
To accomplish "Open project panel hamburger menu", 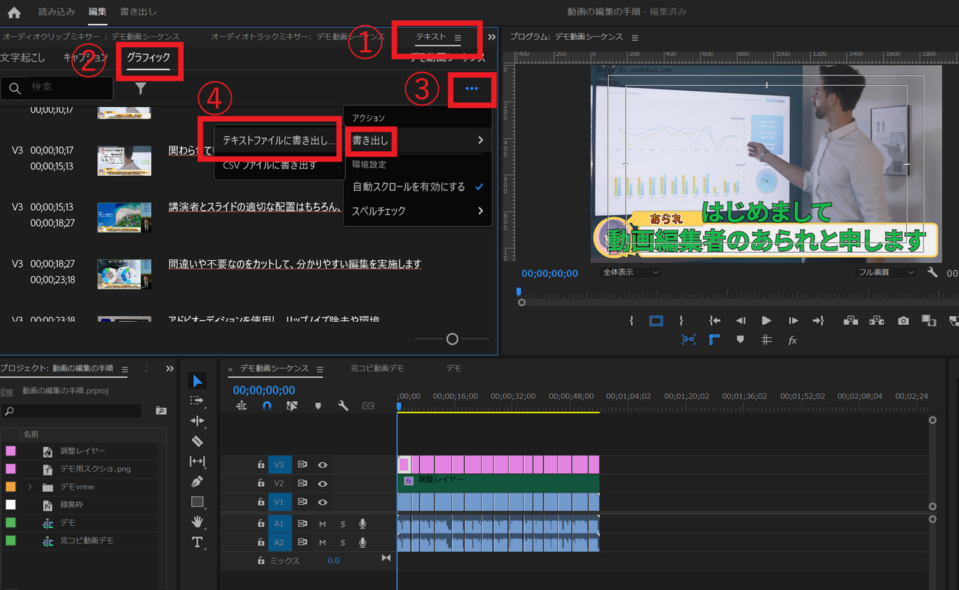I will click(125, 369).
